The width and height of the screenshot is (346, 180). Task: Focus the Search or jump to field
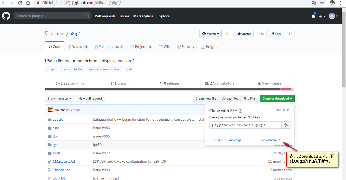click(x=52, y=16)
